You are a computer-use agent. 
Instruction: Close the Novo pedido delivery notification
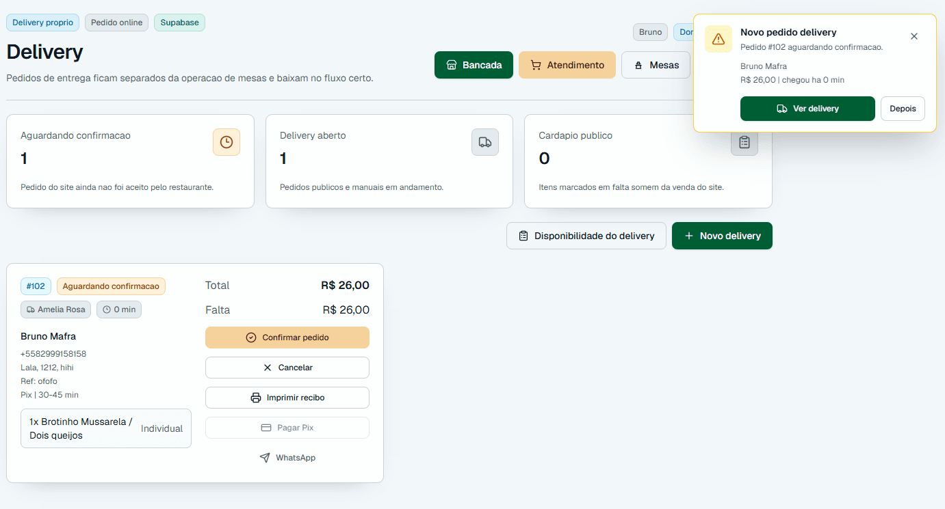coord(914,36)
